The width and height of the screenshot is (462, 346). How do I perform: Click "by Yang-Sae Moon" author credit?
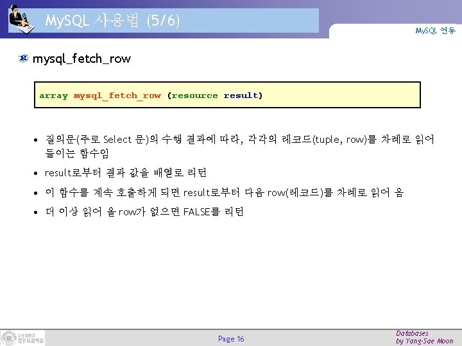pyautogui.click(x=425, y=342)
